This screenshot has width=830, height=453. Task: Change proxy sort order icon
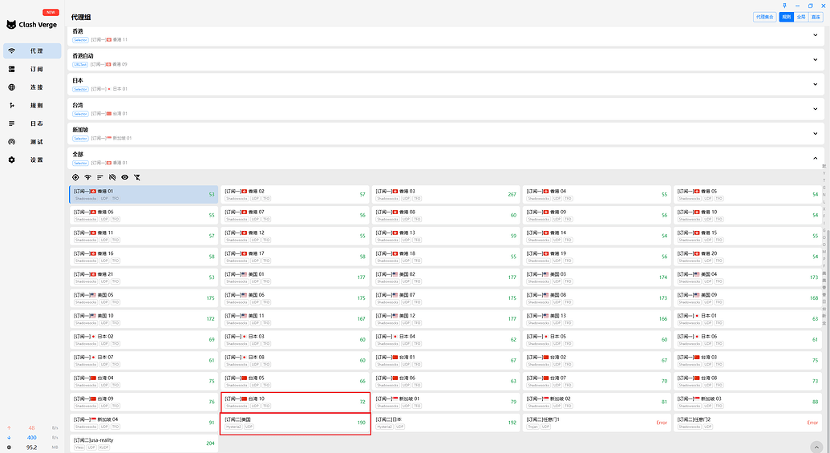click(x=100, y=177)
